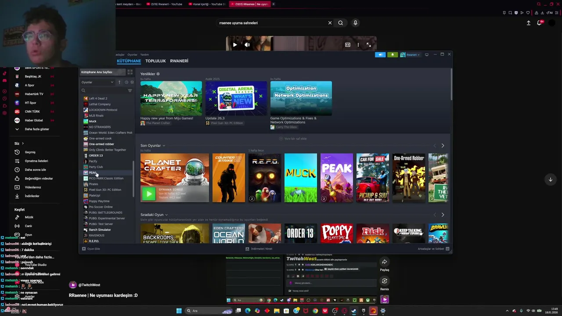The image size is (562, 316).
Task: Open the RWANERİ profile tab
Action: [179, 61]
